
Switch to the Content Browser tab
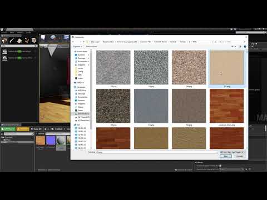tap(11, 125)
